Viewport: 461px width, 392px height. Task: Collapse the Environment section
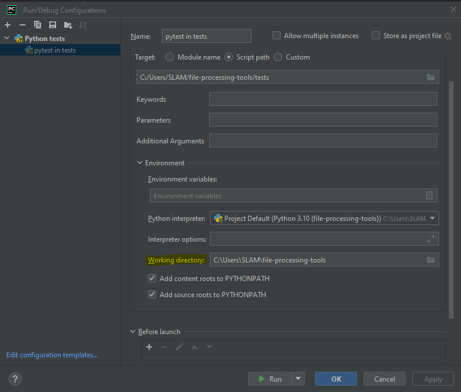pyautogui.click(x=139, y=163)
